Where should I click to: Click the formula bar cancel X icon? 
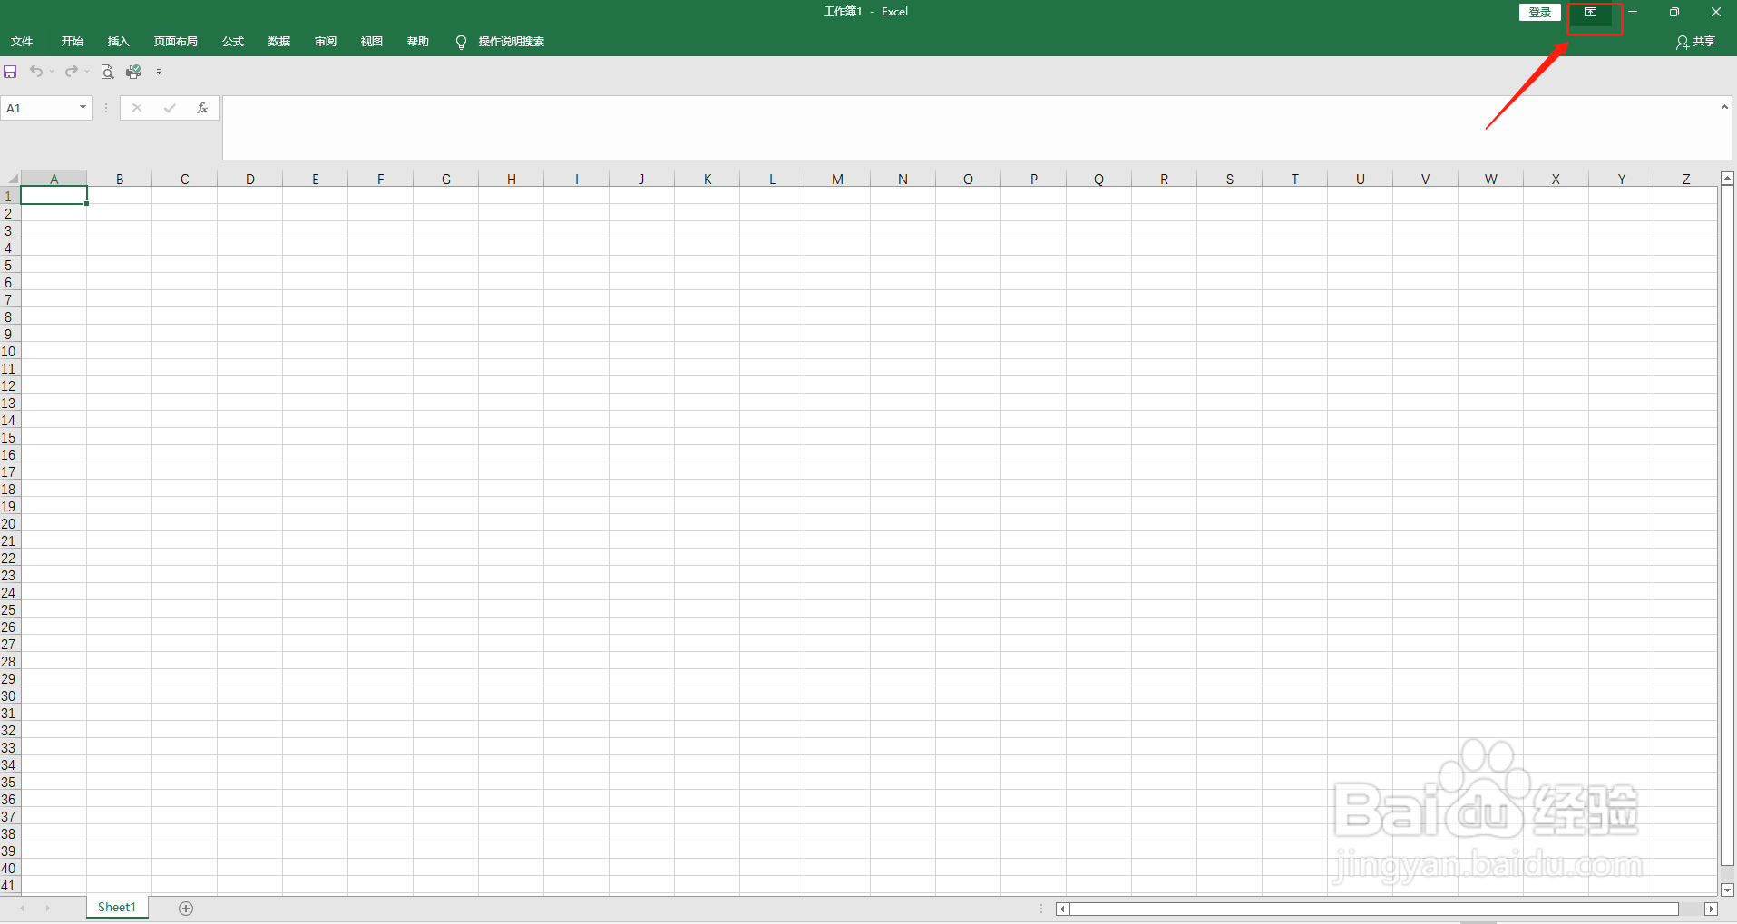click(x=137, y=108)
